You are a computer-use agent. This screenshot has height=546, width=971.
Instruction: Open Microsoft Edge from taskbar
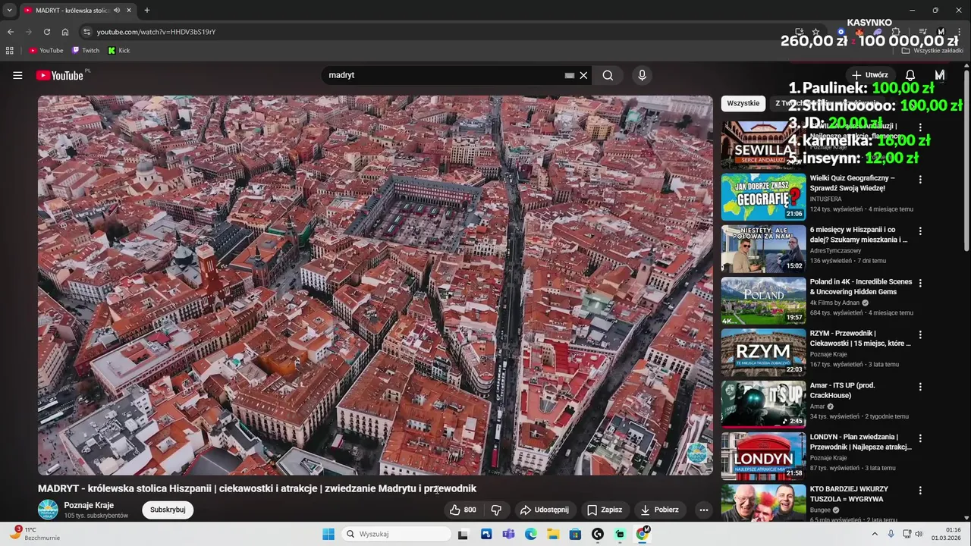click(x=531, y=534)
